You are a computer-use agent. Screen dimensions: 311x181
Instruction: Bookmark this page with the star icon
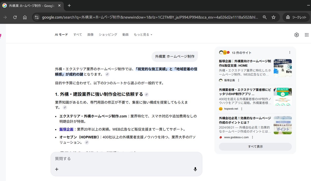[x=273, y=17]
